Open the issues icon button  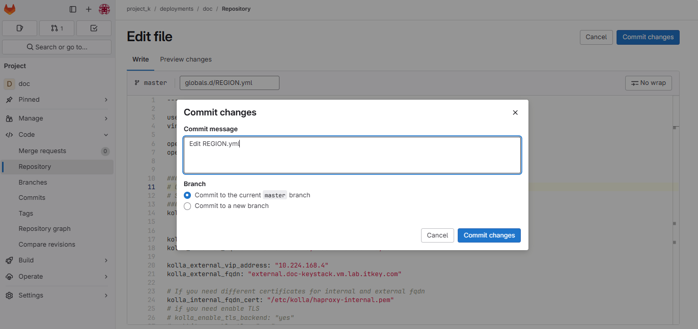point(20,28)
